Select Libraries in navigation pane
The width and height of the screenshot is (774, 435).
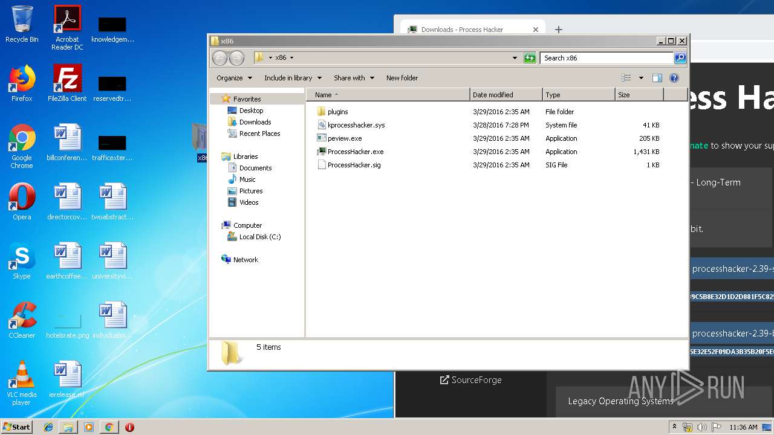pos(246,156)
